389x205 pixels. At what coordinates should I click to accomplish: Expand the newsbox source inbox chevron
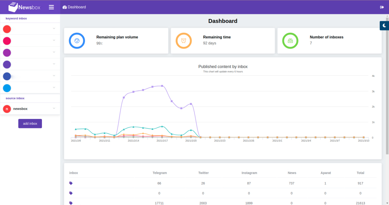coord(54,108)
